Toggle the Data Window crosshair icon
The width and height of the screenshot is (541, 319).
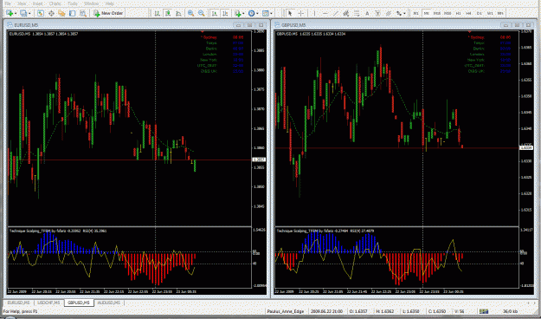click(x=51, y=13)
